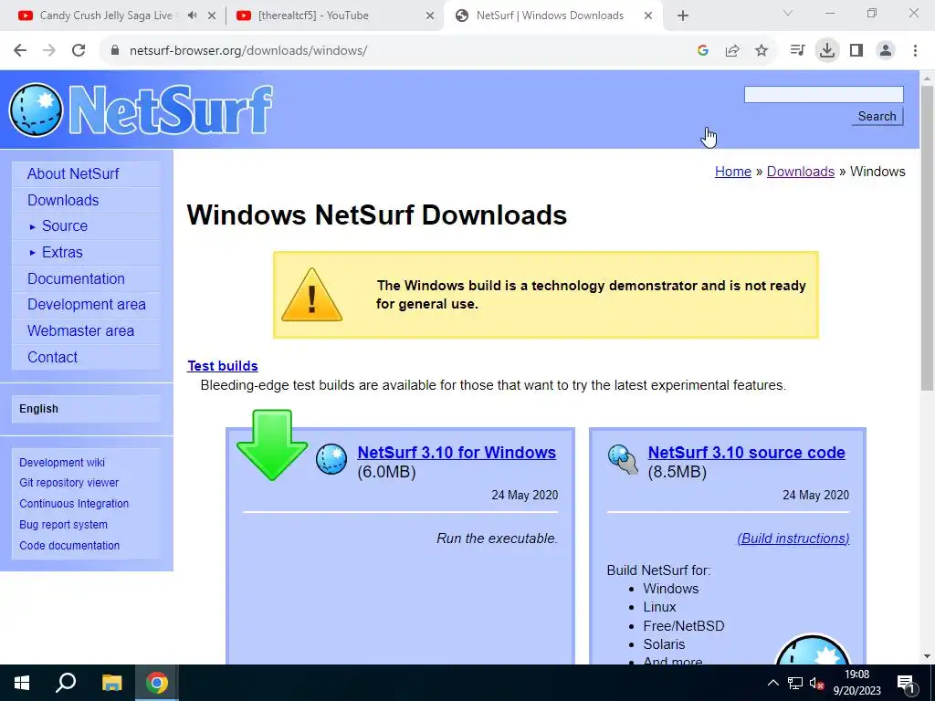Open Build instructions link
Image resolution: width=935 pixels, height=701 pixels.
(793, 539)
